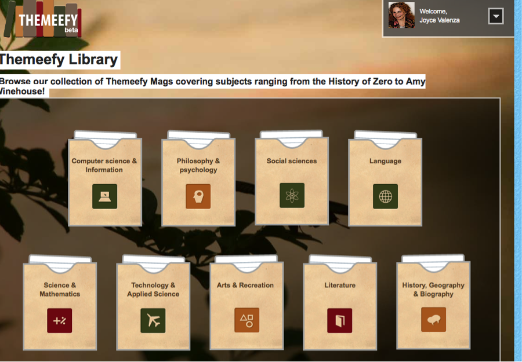Select the Literature folder label

340,285
